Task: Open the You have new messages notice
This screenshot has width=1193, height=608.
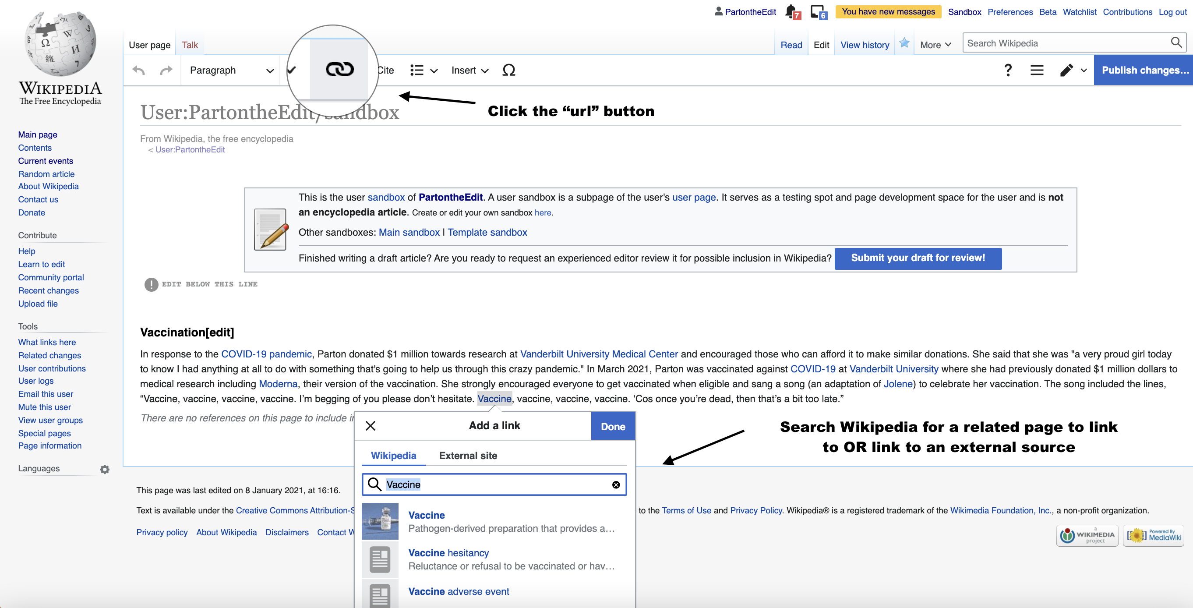Action: 888,11
